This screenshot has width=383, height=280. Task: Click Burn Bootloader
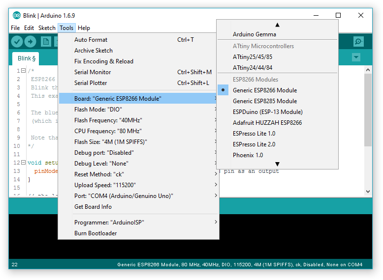(x=138, y=233)
